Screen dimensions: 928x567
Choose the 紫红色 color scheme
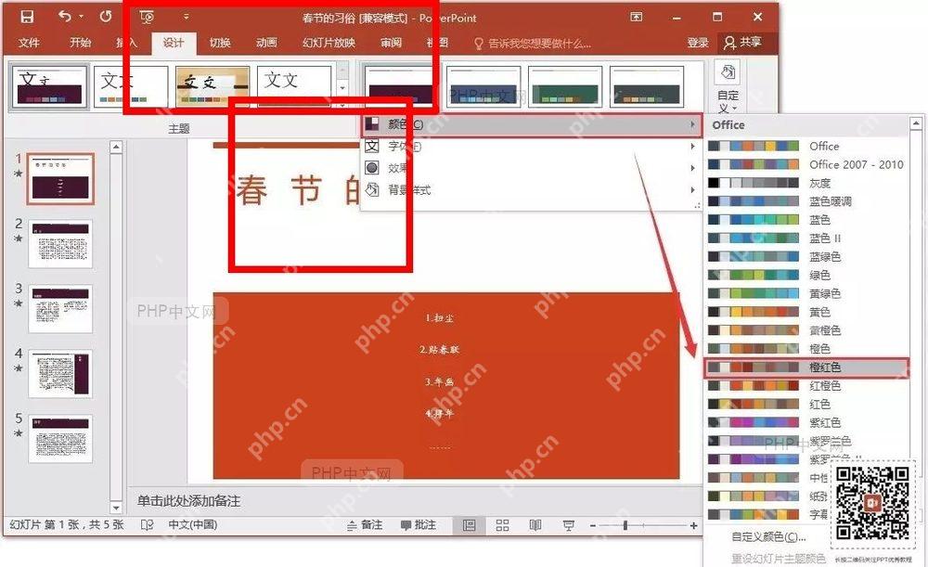pos(807,422)
